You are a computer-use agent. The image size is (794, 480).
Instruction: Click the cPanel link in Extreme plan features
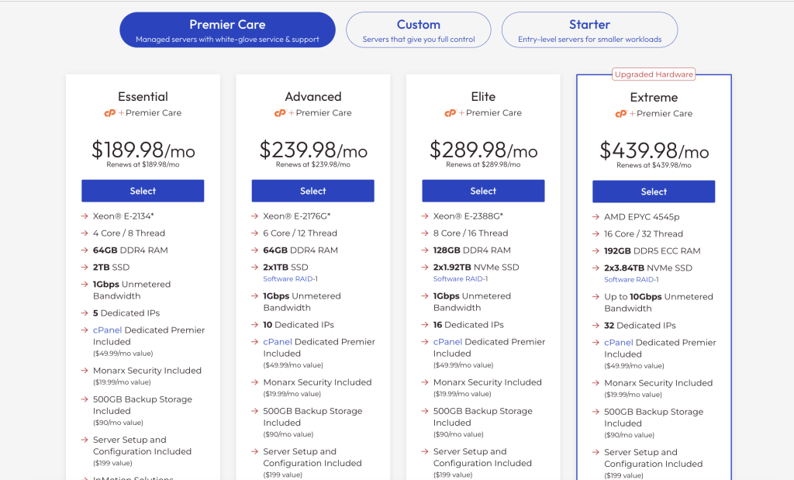pyautogui.click(x=618, y=342)
